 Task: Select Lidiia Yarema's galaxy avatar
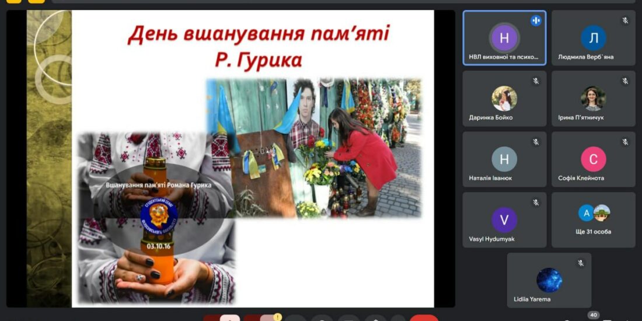tap(549, 280)
